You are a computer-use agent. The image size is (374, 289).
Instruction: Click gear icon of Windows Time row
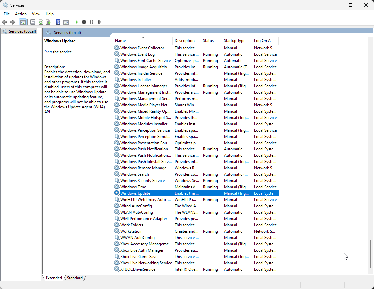click(117, 187)
